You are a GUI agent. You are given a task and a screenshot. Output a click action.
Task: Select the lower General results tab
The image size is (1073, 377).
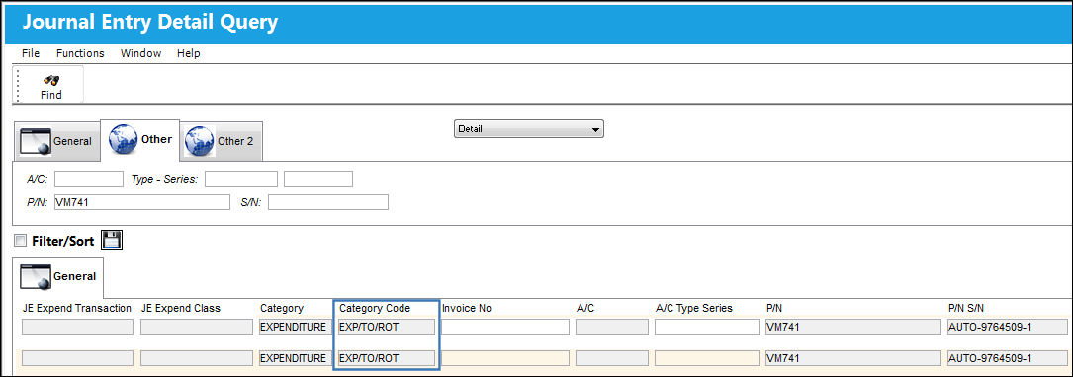click(58, 276)
